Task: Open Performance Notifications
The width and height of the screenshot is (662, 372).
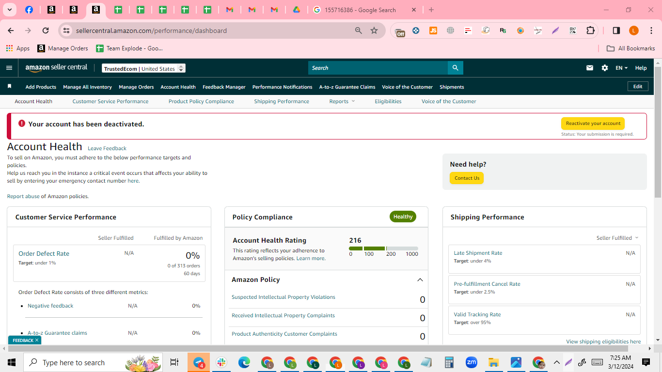Action: click(283, 87)
